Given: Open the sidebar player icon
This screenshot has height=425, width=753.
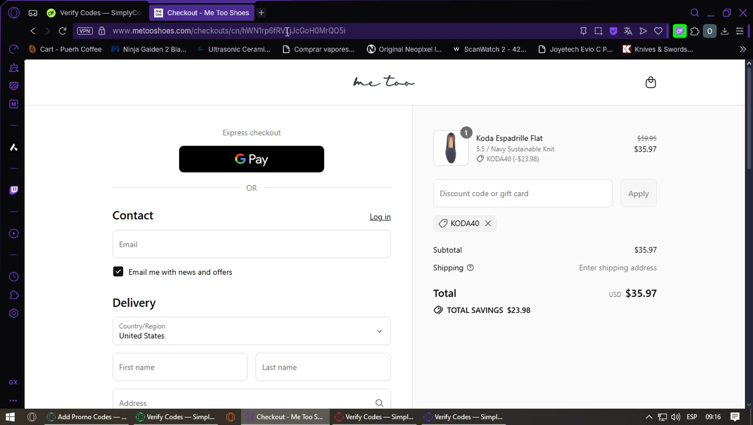Looking at the screenshot, I should (x=14, y=234).
